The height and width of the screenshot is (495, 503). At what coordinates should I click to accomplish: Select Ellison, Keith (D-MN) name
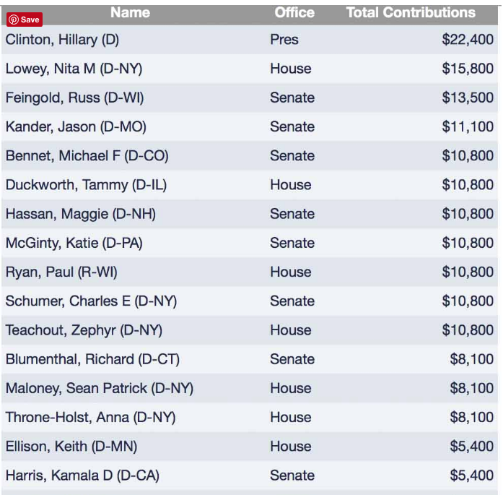tap(71, 447)
